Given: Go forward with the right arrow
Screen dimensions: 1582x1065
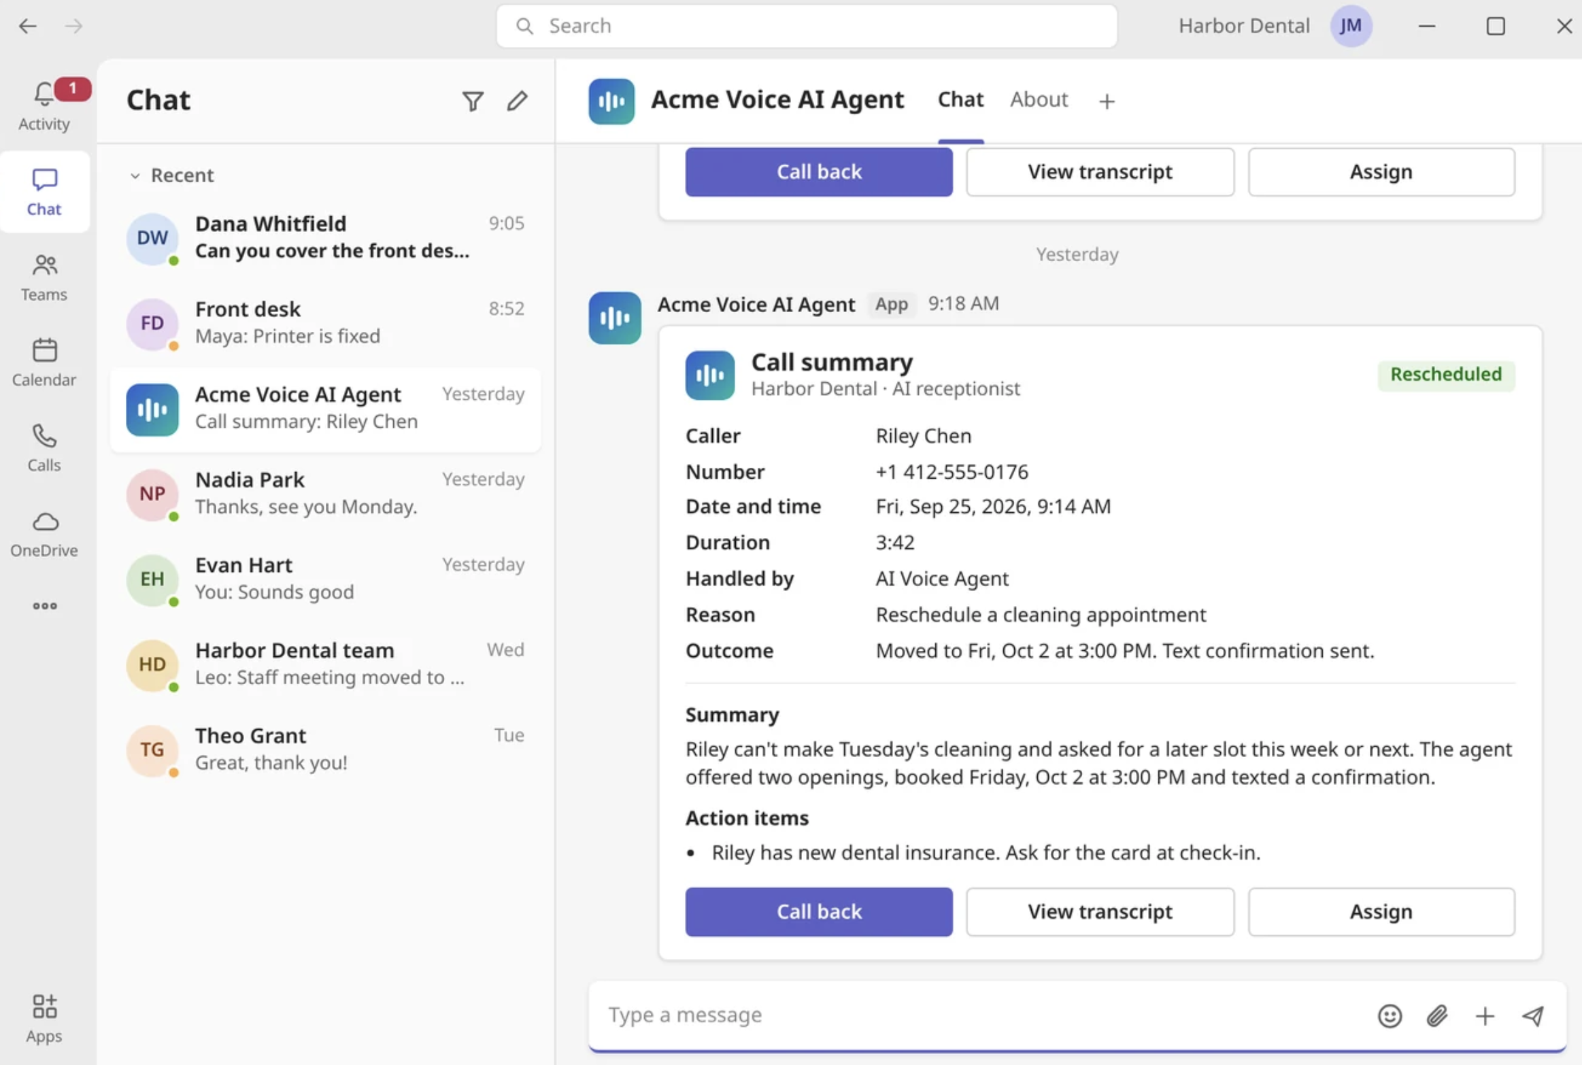Looking at the screenshot, I should [73, 26].
